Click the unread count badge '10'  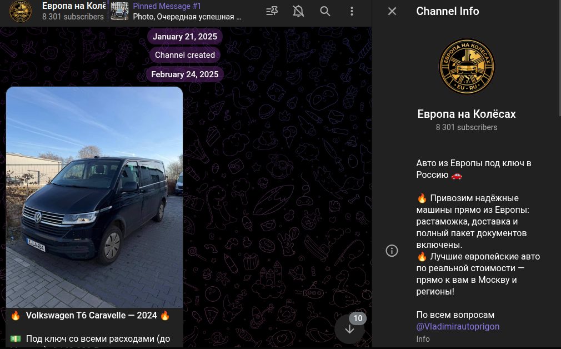(x=358, y=318)
